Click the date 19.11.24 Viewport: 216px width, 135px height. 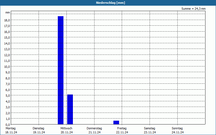pyautogui.click(x=39, y=132)
